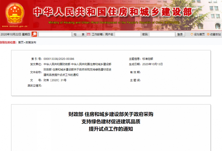222x151 pixels.
Task: Click the 设为首页 link
Action: coord(199,34)
